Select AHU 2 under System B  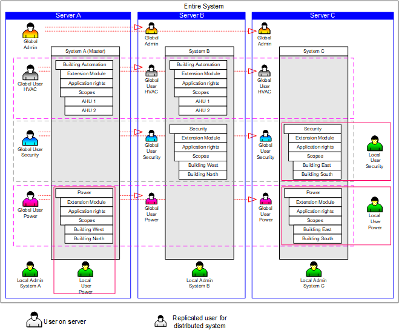203,110
